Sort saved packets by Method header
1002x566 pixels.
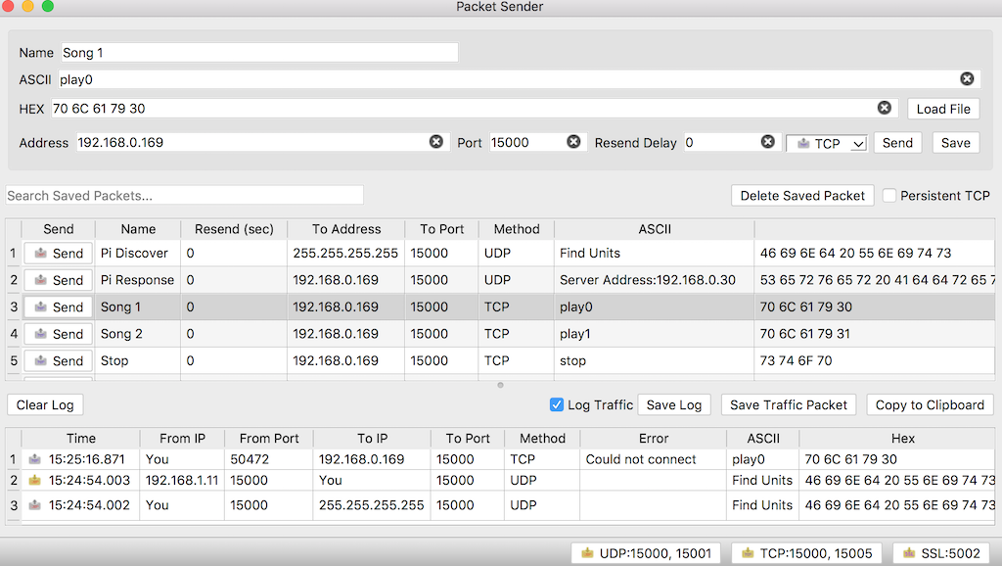pos(517,229)
